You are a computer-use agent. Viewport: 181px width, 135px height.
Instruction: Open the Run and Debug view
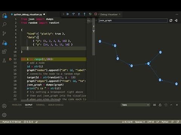5,43
